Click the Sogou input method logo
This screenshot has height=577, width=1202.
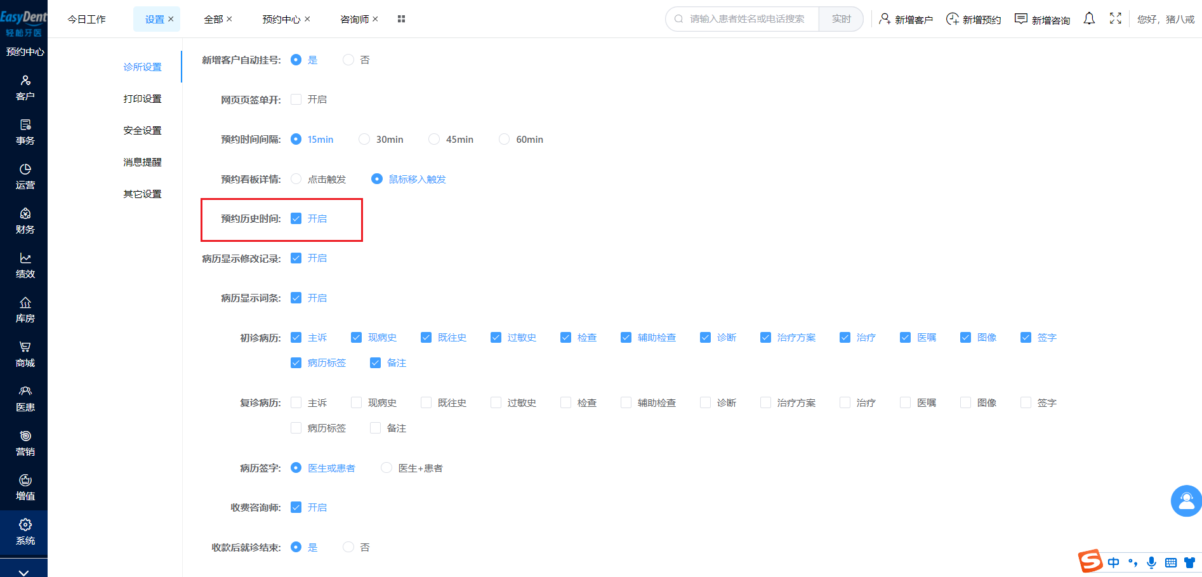tap(1091, 561)
